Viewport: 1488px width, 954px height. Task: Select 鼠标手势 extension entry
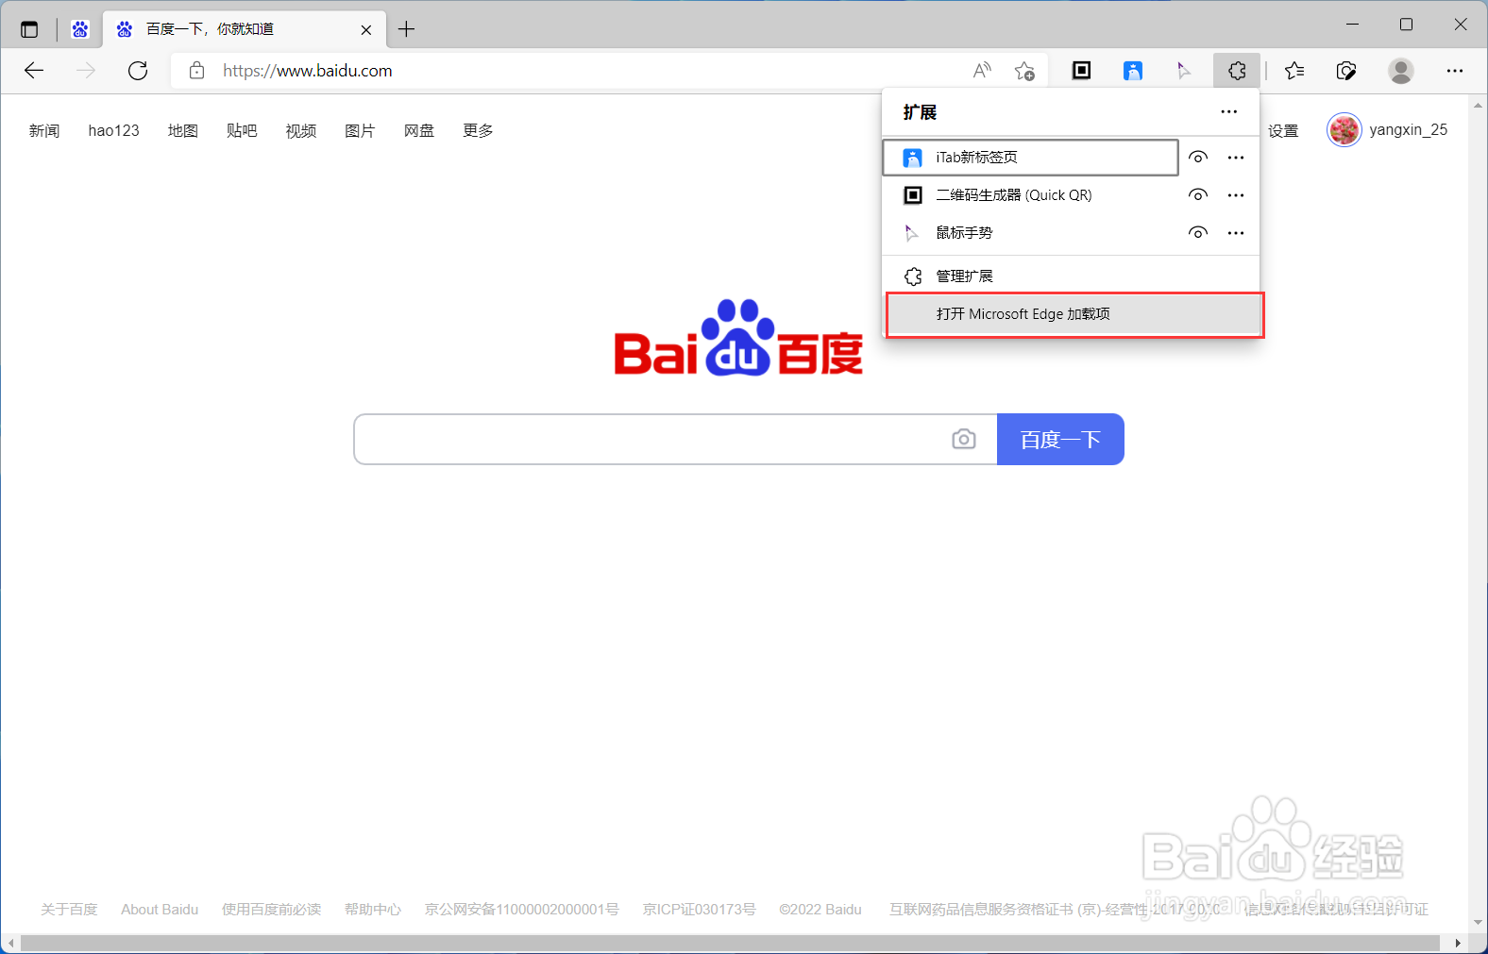pos(1030,233)
